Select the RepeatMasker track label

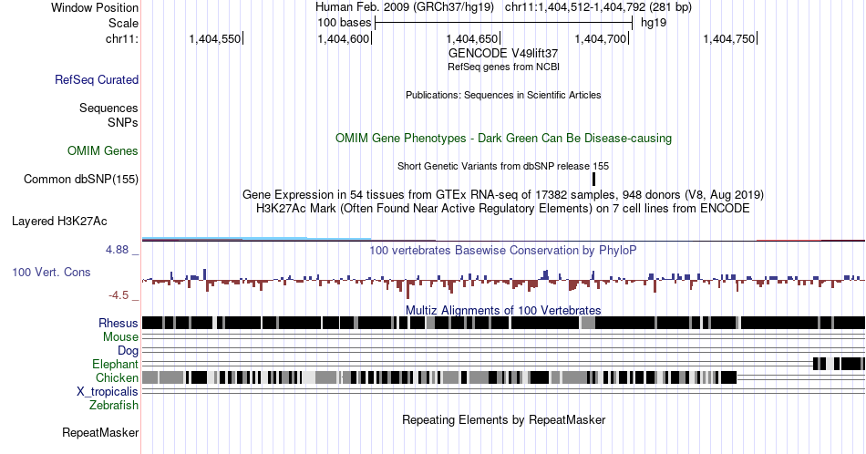click(100, 432)
